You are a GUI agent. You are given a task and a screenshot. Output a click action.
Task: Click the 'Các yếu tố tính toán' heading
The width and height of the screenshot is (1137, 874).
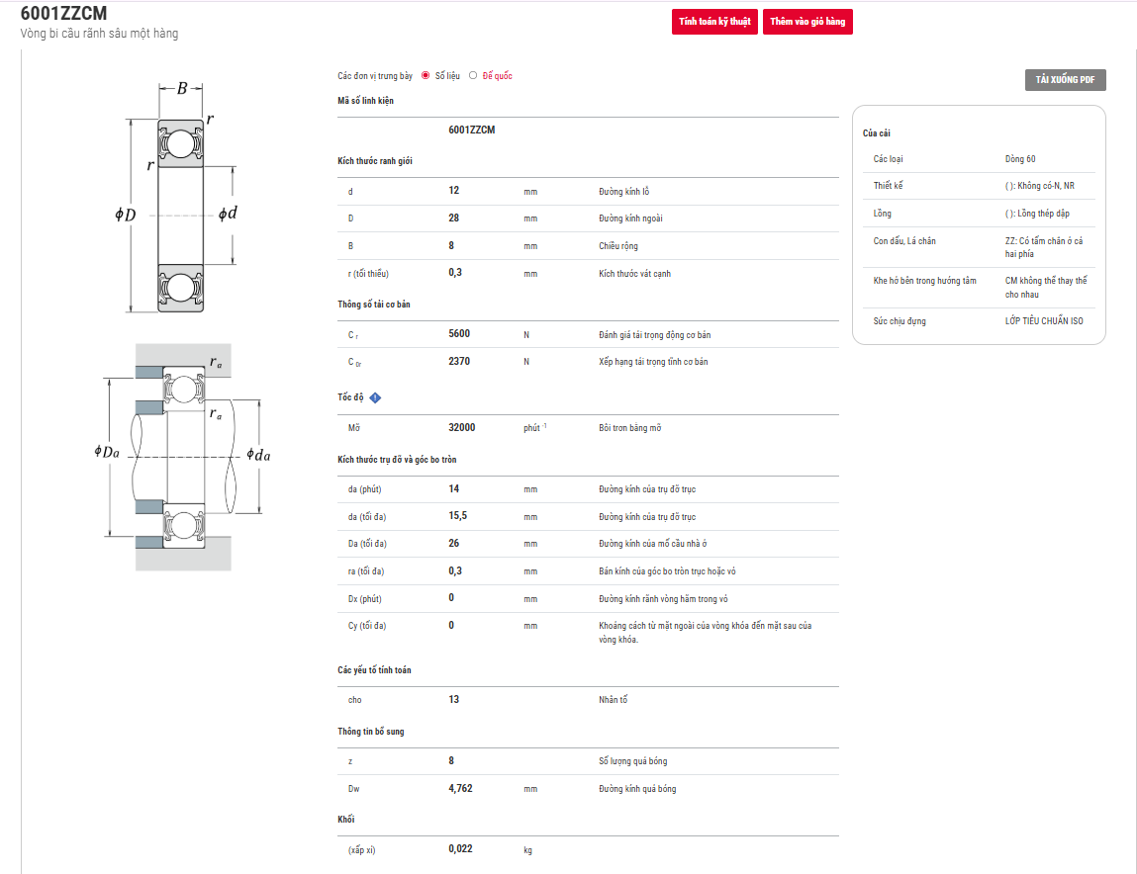(x=374, y=670)
